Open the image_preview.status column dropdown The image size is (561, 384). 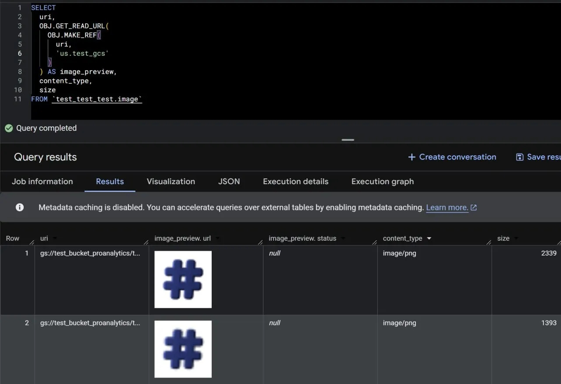[x=343, y=238]
